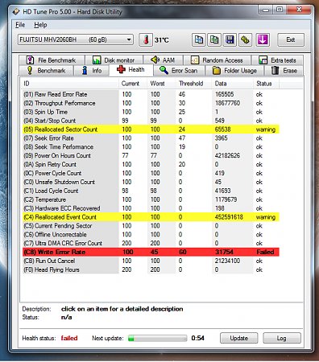The image size is (319, 362).
Task: Click the Data column header
Action: click(x=232, y=84)
